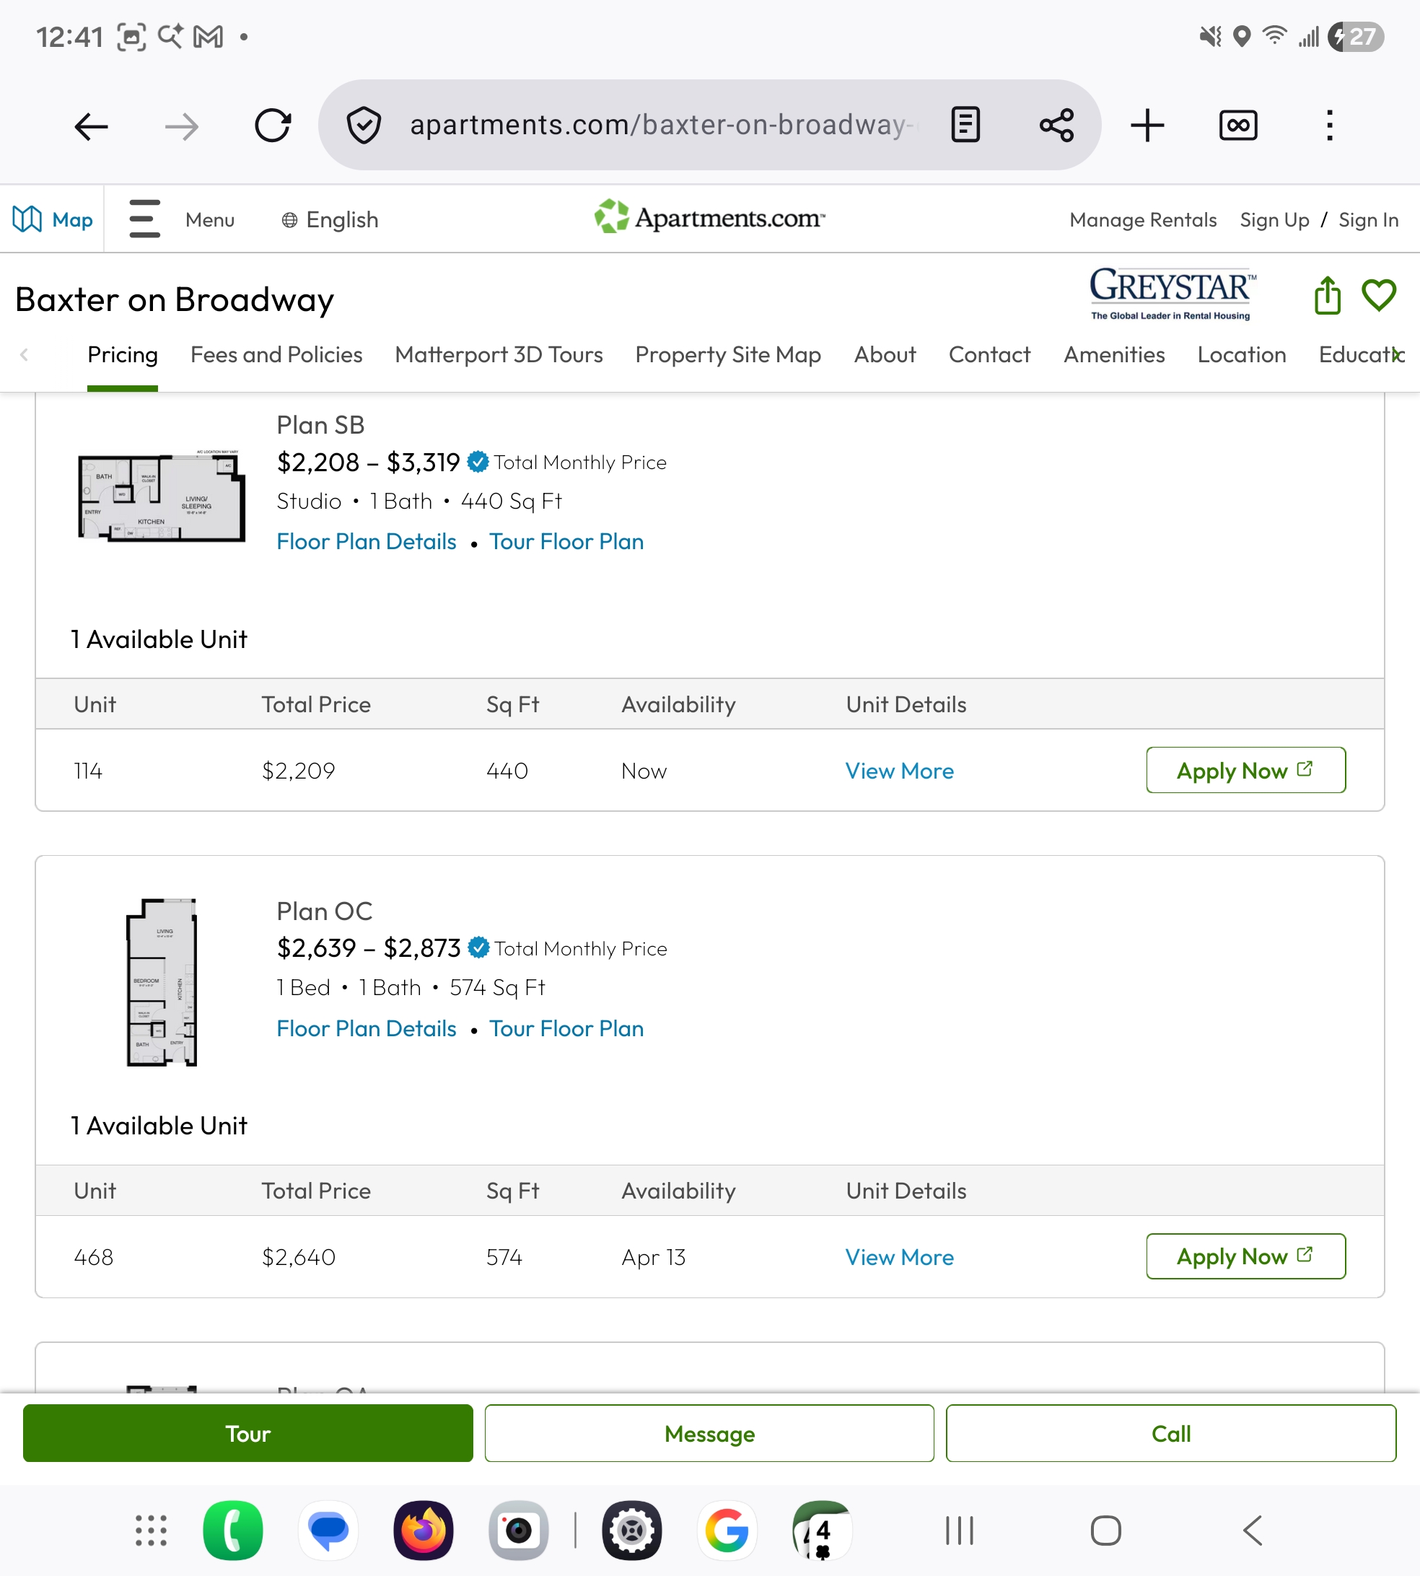Screen dimensions: 1420x1576
Task: Change language from English
Action: (330, 220)
